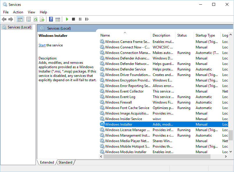Image resolution: width=234 pixels, height=172 pixels.
Task: Toggle the Show/Hide Console Tree button
Action: tap(20, 19)
